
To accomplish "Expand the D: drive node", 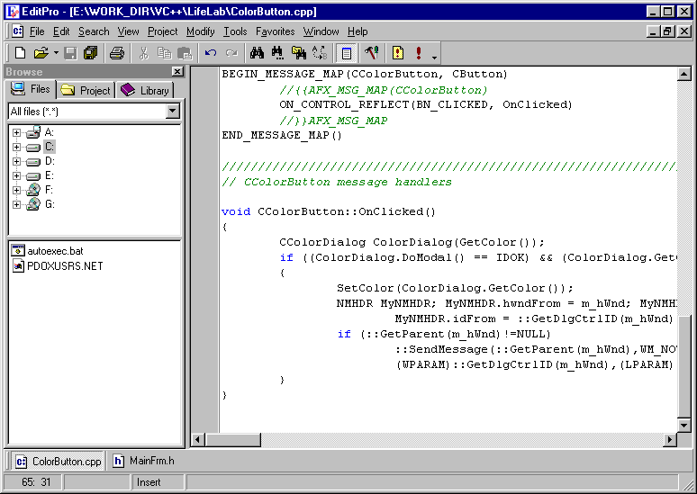I will tap(16, 161).
